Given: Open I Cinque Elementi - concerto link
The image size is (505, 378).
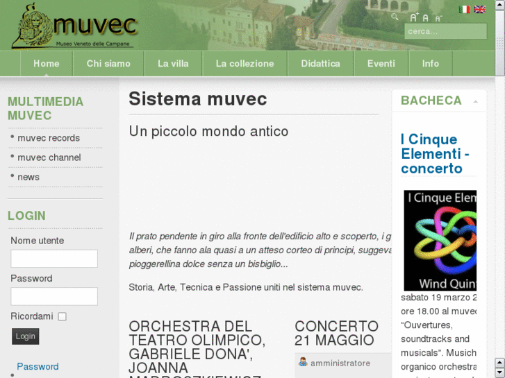Looking at the screenshot, I should pos(435,154).
